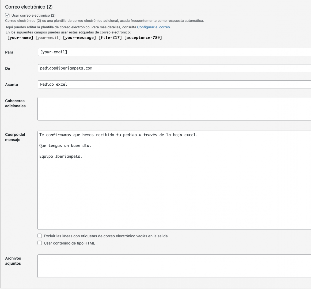Click the De field with pedidos@iberianpets.com
The image size is (311, 289).
174,68
